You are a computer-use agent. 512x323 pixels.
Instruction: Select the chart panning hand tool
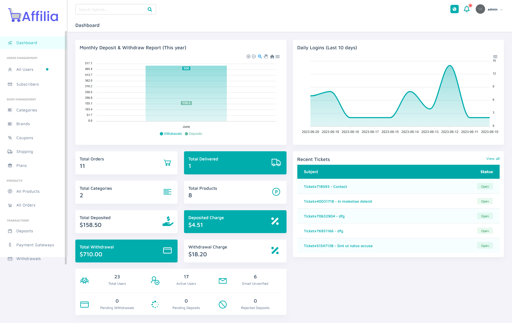click(x=266, y=57)
